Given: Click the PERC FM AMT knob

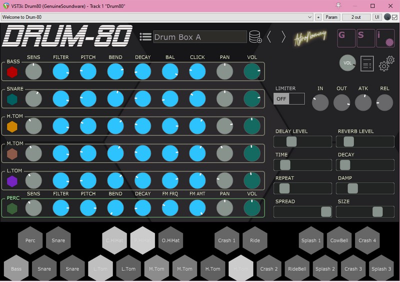Looking at the screenshot, I should point(197,208).
